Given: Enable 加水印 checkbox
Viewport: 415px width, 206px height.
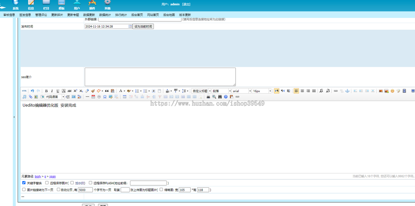Looking at the screenshot, I should tap(72, 183).
